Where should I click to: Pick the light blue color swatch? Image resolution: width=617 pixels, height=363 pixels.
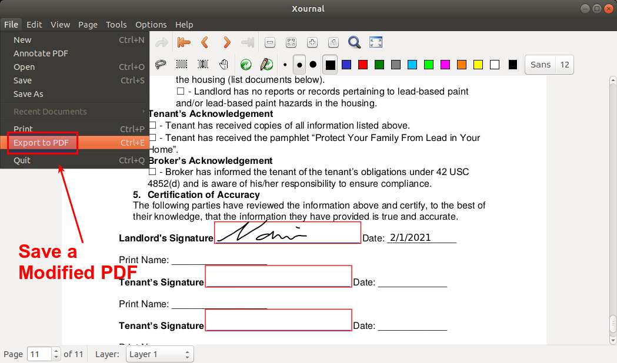(x=412, y=65)
